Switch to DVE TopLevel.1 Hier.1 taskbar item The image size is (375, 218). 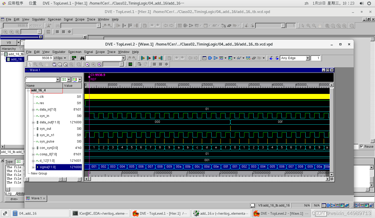point(161,213)
